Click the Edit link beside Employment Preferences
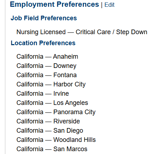The width and height of the screenshot is (155, 154). tap(110, 5)
